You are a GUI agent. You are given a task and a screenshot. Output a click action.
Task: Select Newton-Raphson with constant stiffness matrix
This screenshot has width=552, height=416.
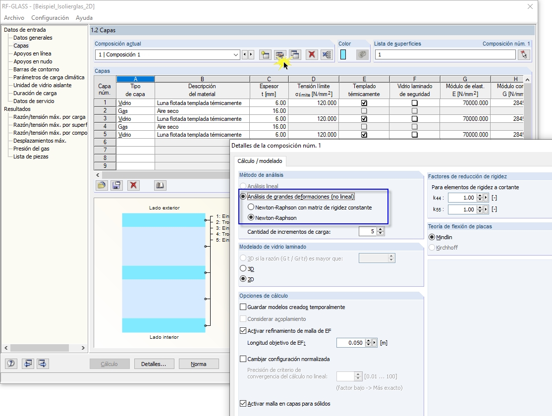tap(251, 207)
